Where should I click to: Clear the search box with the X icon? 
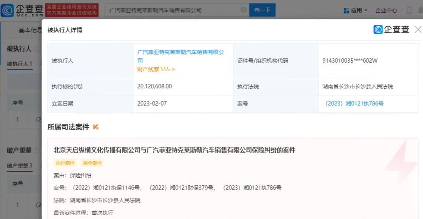point(243,10)
